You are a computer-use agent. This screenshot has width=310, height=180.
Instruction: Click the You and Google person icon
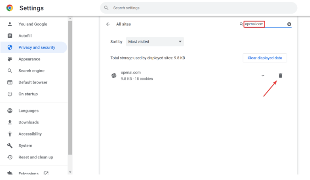(10, 24)
